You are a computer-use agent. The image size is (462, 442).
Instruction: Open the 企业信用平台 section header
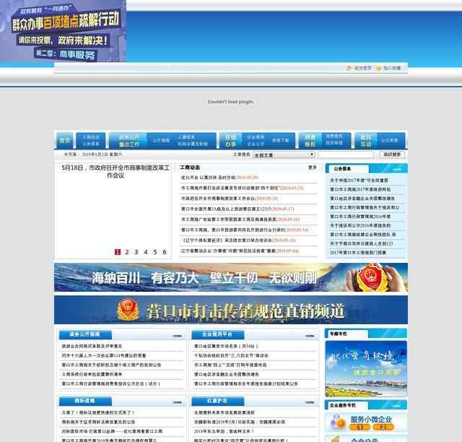point(217,334)
